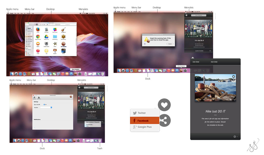Choose Preferences… from the gear popup menu

coord(90,124)
